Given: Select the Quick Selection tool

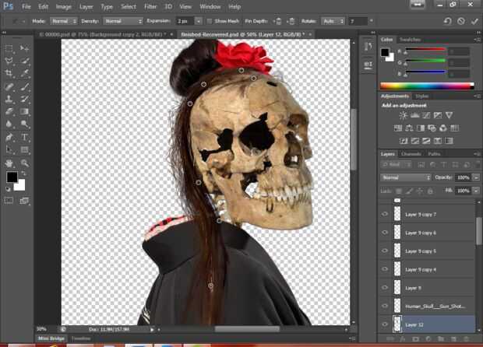Looking at the screenshot, I should (24, 61).
